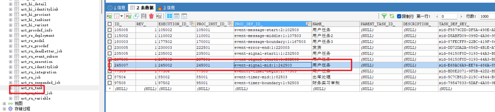This screenshot has height=112, width=495.
Task: Click the 存储过程 gear icon
Action: [x=11, y=109]
